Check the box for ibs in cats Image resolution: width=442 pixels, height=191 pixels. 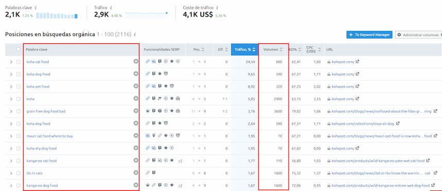(x=19, y=173)
